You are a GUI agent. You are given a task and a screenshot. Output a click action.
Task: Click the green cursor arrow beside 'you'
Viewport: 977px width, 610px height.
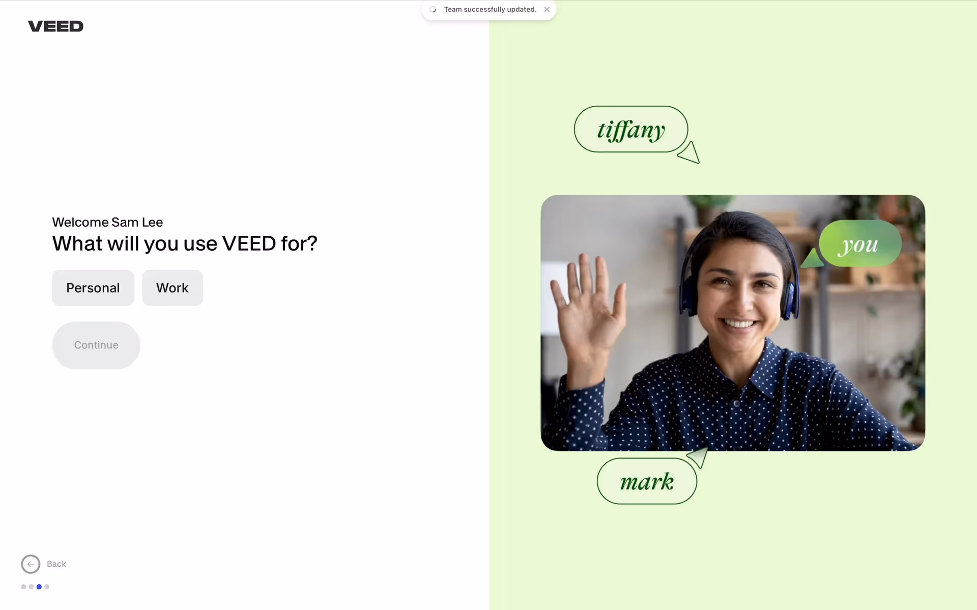click(x=813, y=259)
